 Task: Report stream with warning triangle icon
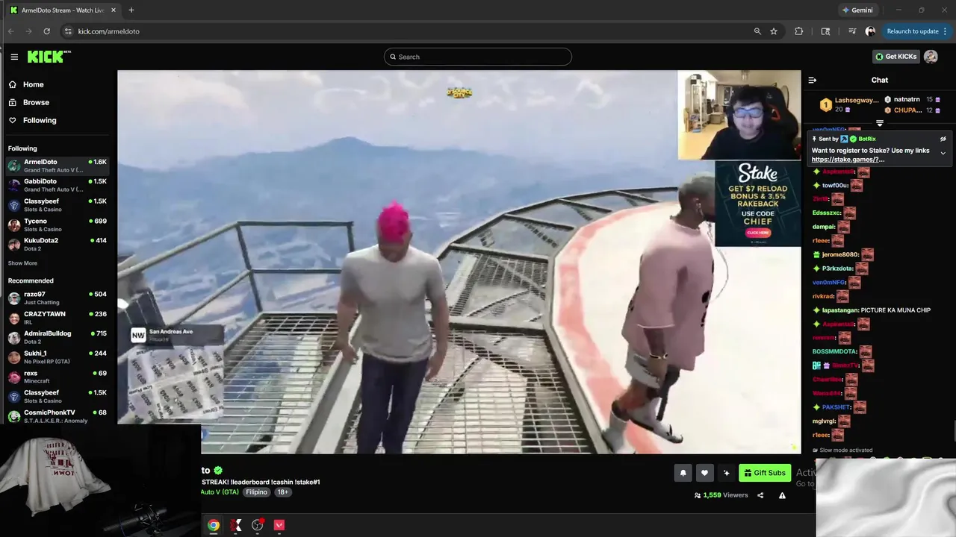point(782,495)
